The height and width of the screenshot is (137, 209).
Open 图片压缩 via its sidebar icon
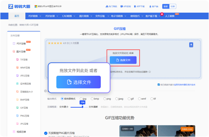point(14,52)
